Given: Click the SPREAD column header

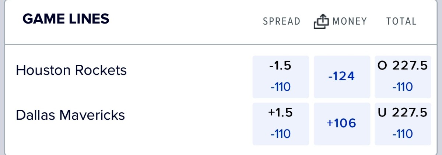Looking at the screenshot, I should click(x=281, y=22).
